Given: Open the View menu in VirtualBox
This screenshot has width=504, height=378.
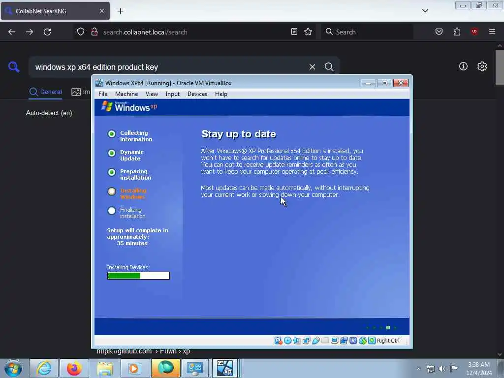Looking at the screenshot, I should click(152, 94).
